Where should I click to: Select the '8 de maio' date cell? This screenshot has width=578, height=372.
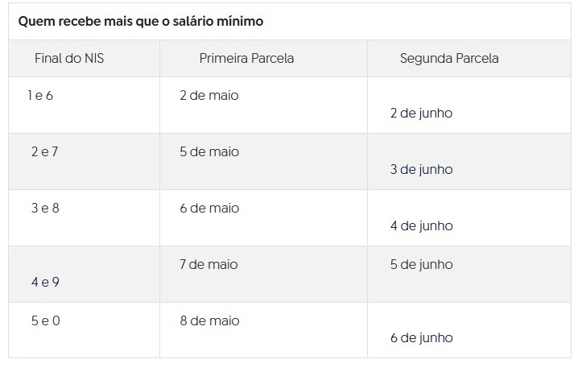pos(209,321)
